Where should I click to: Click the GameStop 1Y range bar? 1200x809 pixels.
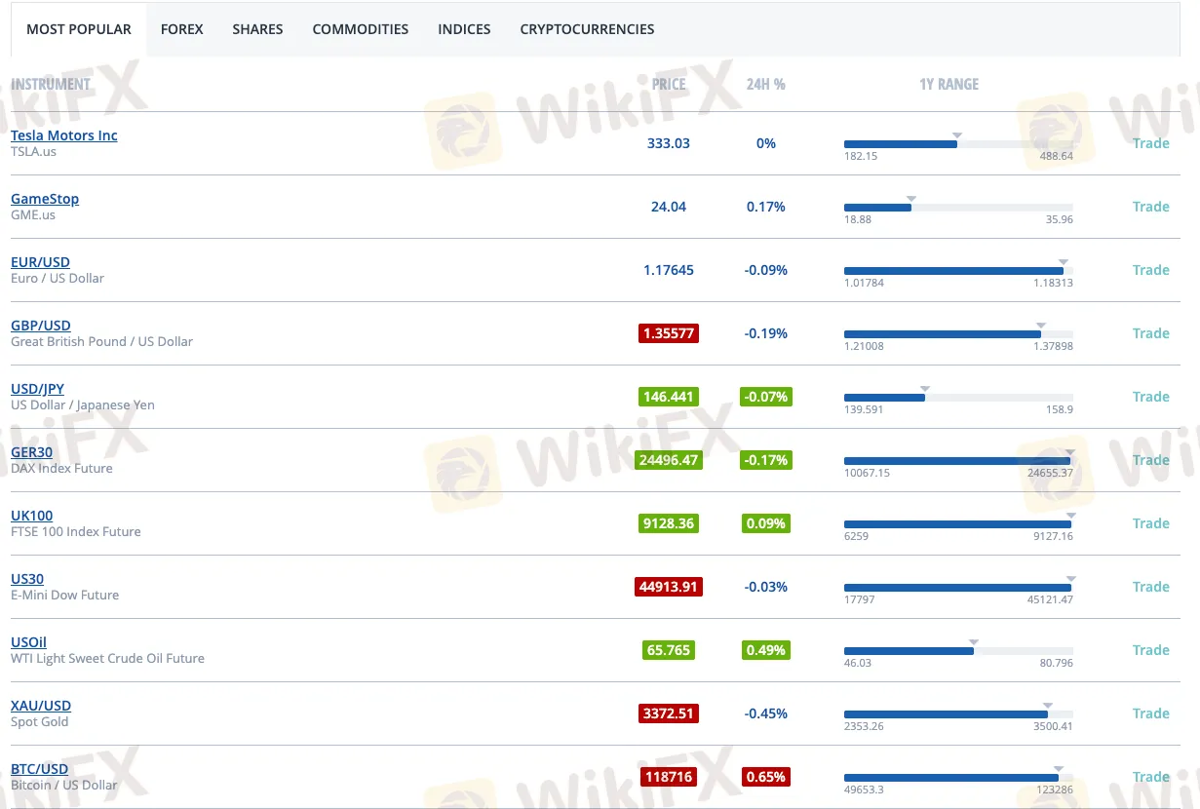click(x=957, y=208)
